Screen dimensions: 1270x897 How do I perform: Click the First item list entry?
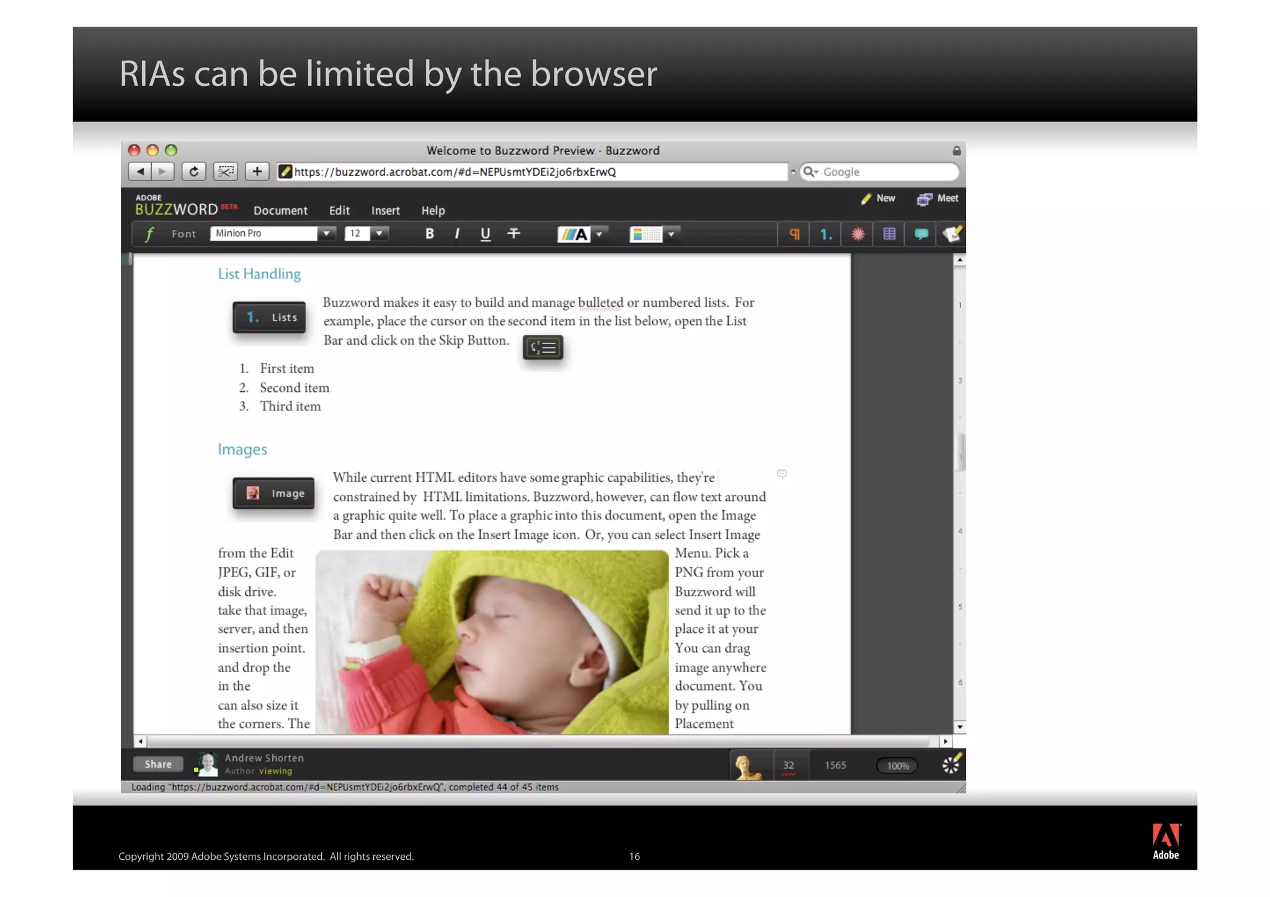point(287,369)
